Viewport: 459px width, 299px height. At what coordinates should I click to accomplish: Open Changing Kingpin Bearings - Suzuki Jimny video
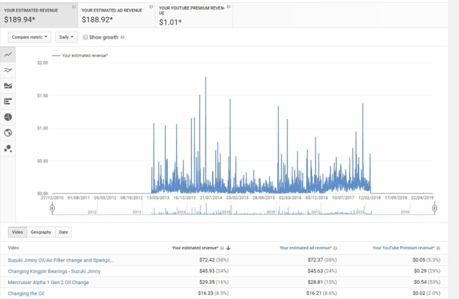(54, 271)
